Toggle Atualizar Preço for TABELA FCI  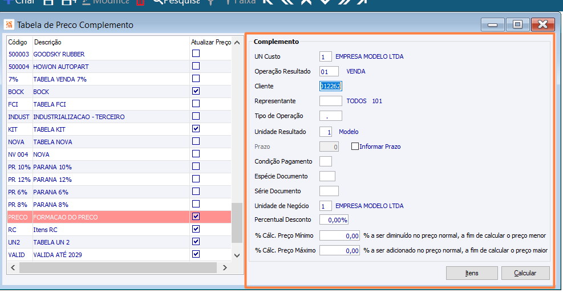(196, 104)
